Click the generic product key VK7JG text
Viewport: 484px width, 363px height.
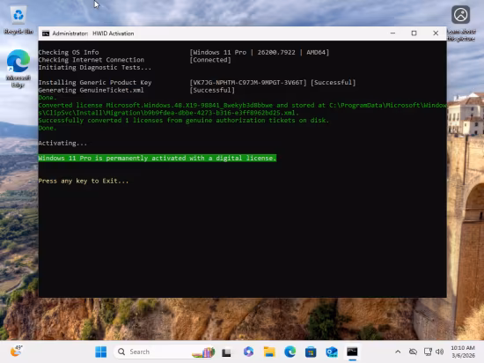(x=248, y=83)
